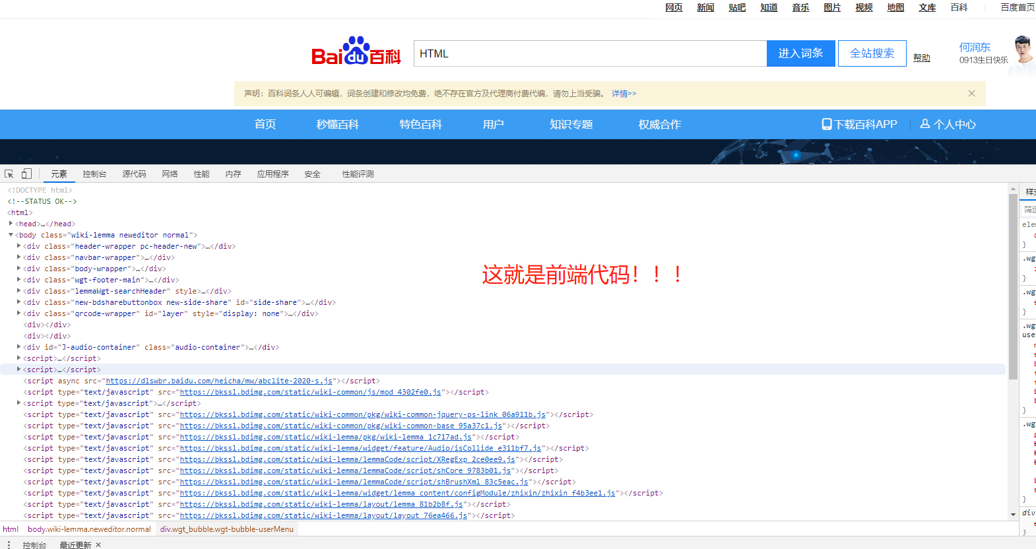Open the 图片 top link
The height and width of the screenshot is (549, 1036).
point(832,7)
